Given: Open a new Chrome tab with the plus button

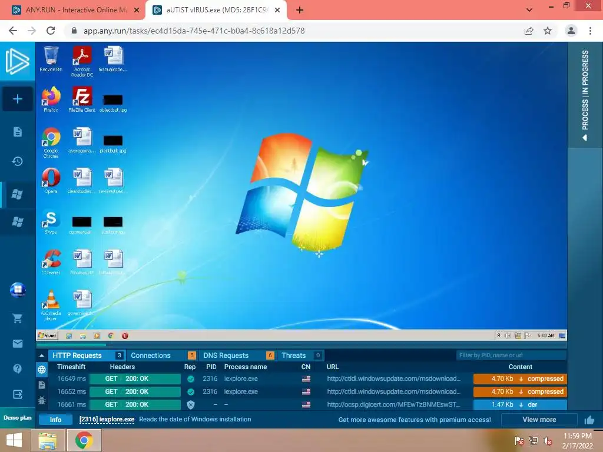Looking at the screenshot, I should (300, 10).
